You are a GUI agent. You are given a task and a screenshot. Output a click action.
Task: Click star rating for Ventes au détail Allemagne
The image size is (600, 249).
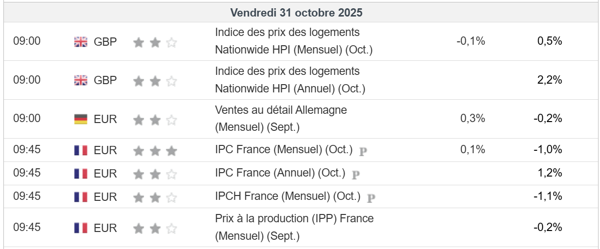[x=155, y=120]
